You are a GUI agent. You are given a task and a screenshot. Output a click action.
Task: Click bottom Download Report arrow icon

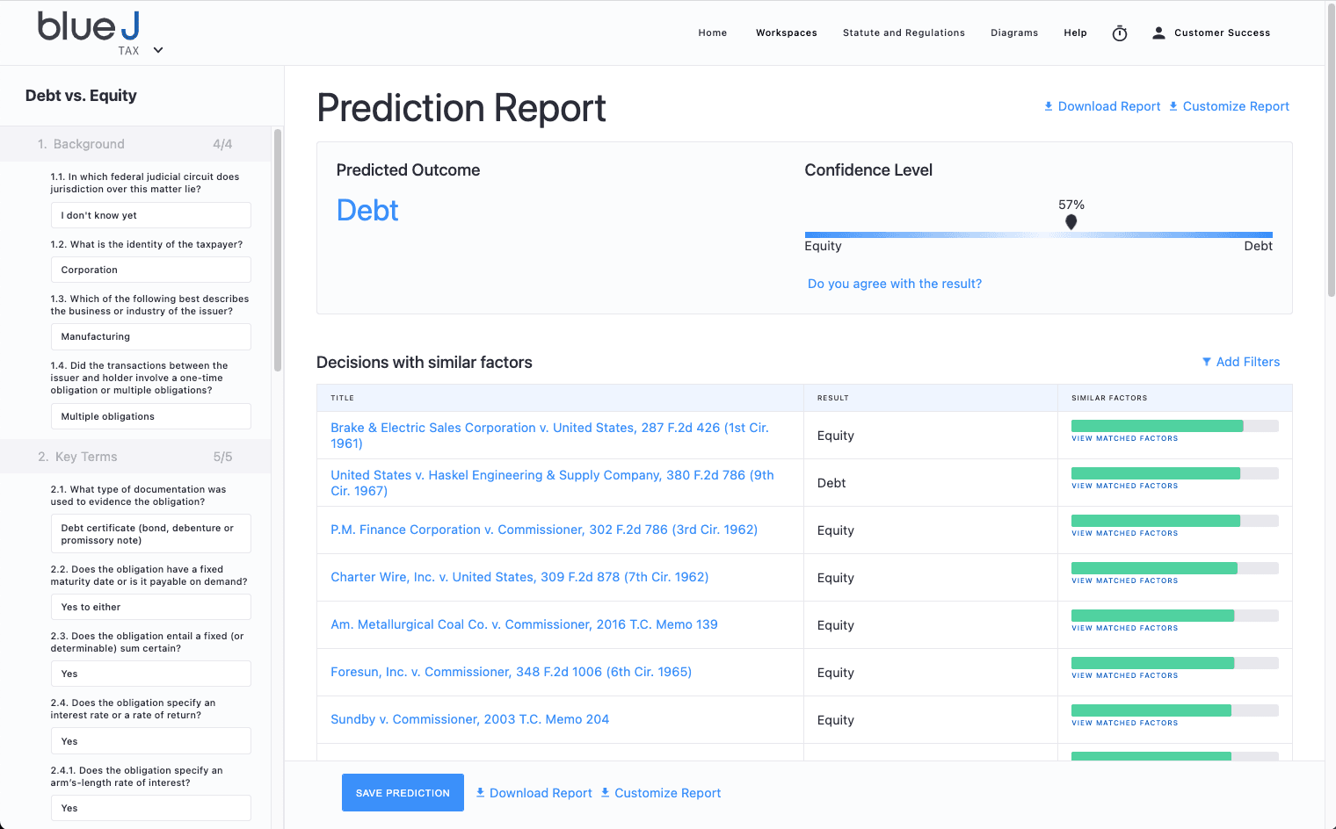click(x=480, y=792)
